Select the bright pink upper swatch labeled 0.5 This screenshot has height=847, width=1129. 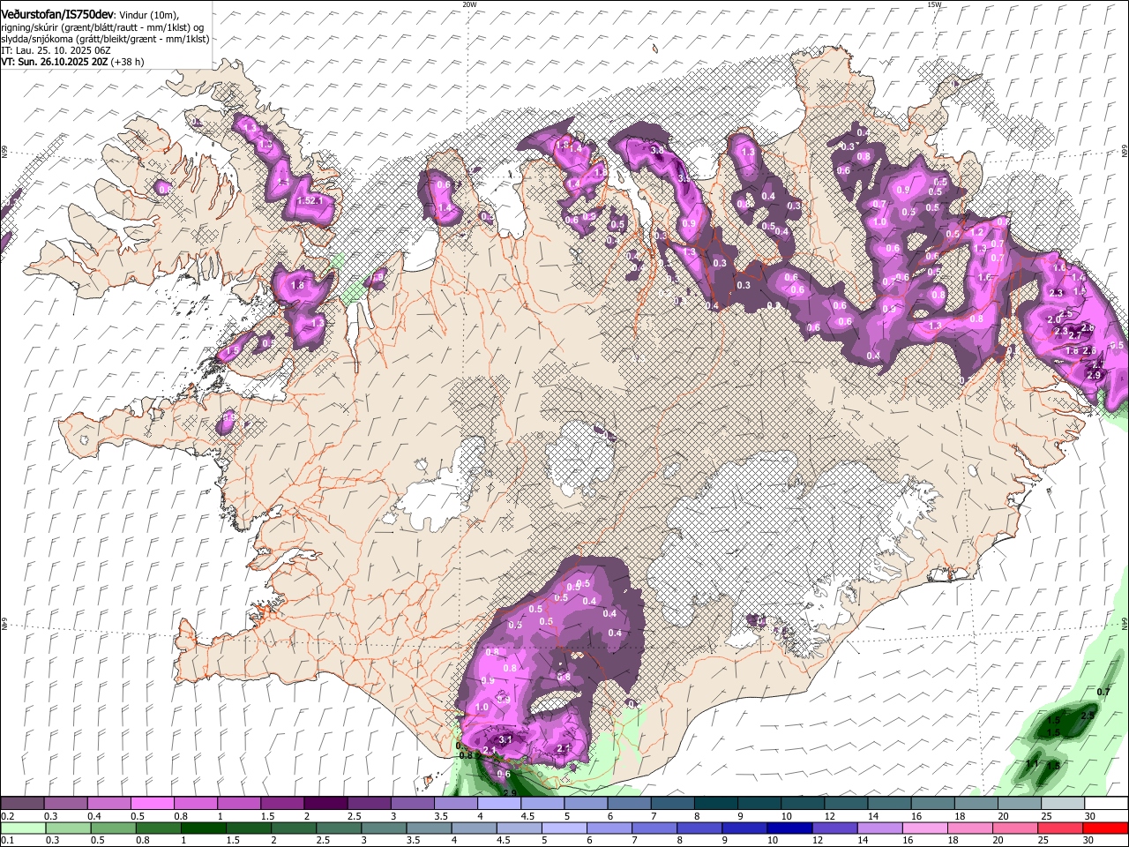(x=152, y=804)
